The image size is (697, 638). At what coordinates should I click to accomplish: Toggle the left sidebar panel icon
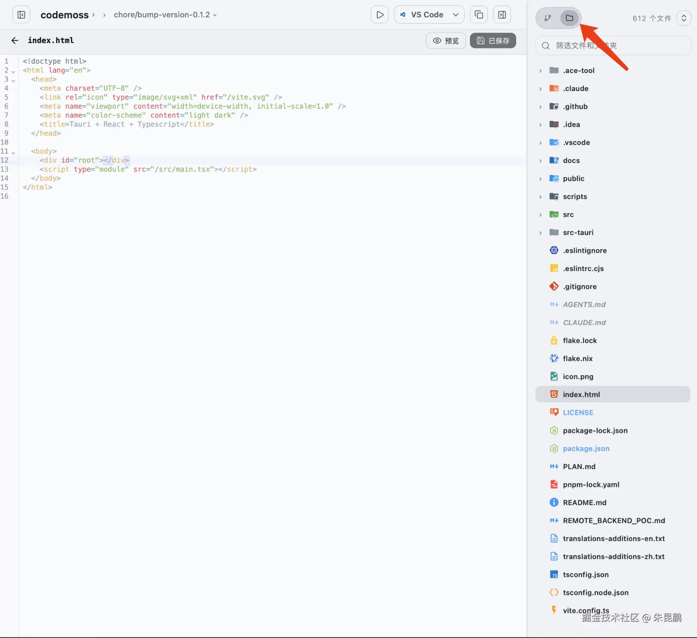pos(22,15)
